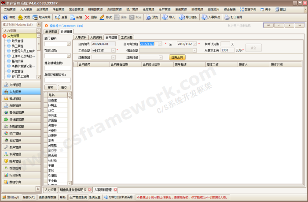Click the 月基本工资 input field
The width and height of the screenshot is (308, 202).
click(x=227, y=50)
